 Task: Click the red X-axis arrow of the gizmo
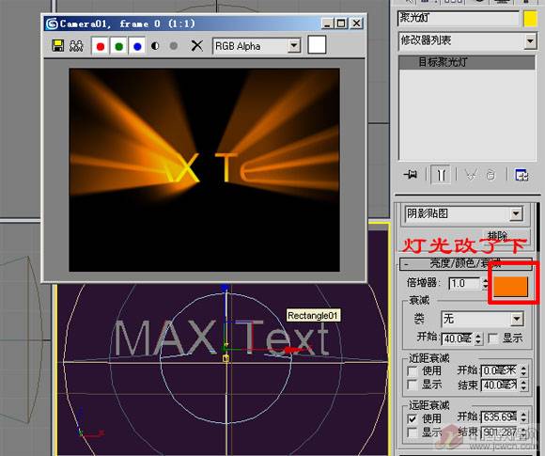pyautogui.click(x=294, y=350)
